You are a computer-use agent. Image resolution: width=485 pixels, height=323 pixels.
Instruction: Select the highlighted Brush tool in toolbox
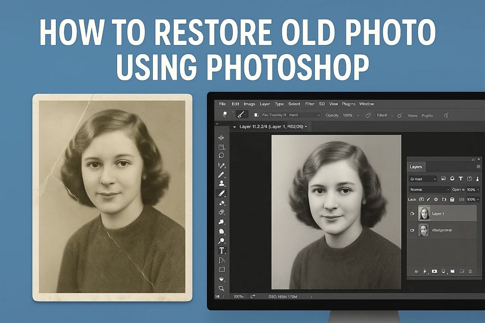pos(221,194)
